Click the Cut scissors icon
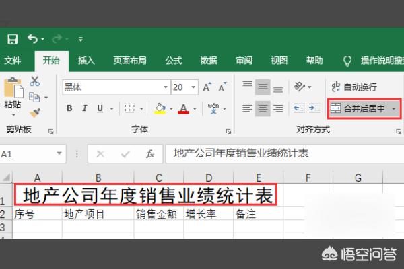Image resolution: width=404 pixels, height=269 pixels. click(34, 81)
